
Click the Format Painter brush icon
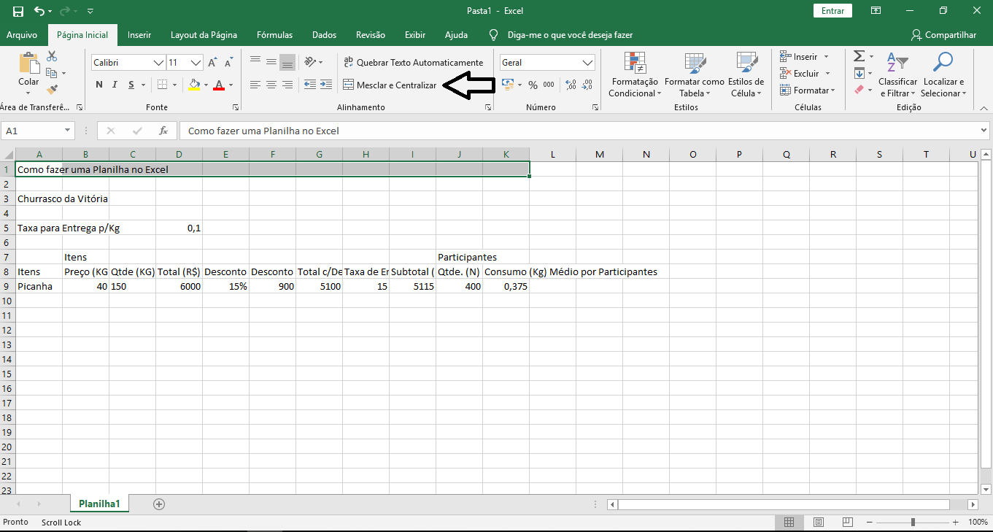point(52,90)
